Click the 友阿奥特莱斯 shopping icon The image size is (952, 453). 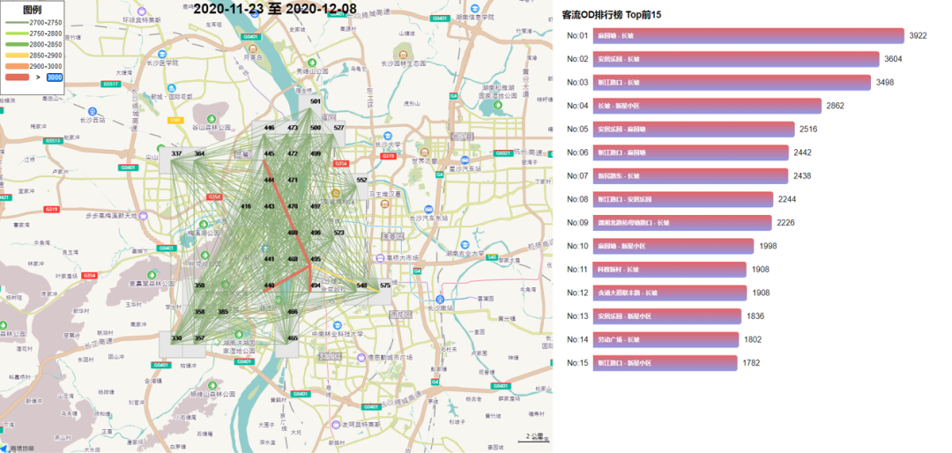point(337,424)
